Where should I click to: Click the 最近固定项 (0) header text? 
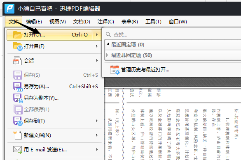tap(128, 45)
